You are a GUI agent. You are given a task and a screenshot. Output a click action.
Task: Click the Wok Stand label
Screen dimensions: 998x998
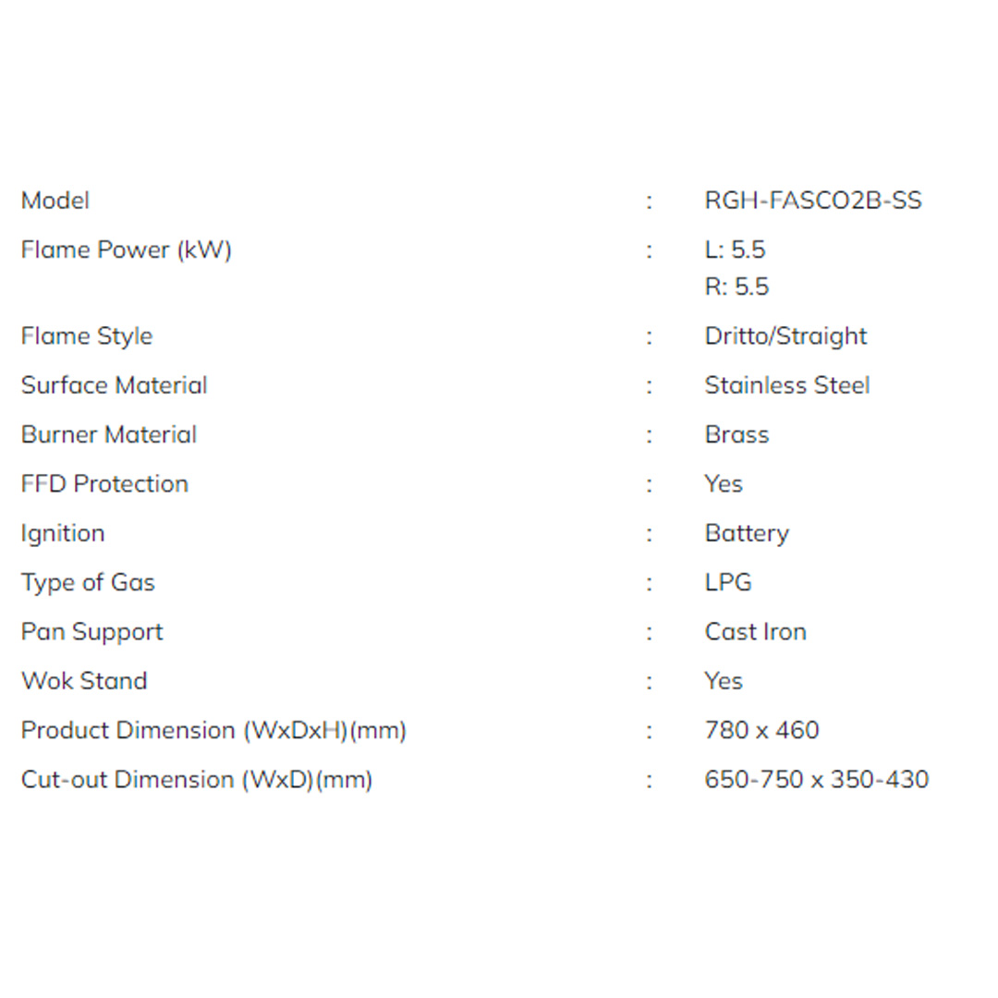(x=84, y=681)
